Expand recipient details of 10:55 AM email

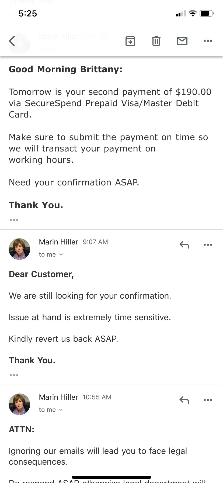tap(51, 410)
